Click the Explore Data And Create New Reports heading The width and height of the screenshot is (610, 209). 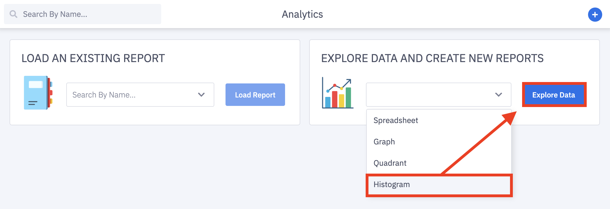click(432, 58)
